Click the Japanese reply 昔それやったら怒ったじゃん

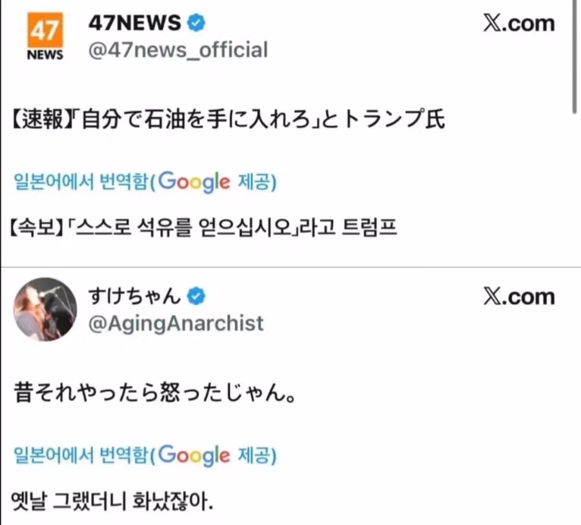point(155,394)
